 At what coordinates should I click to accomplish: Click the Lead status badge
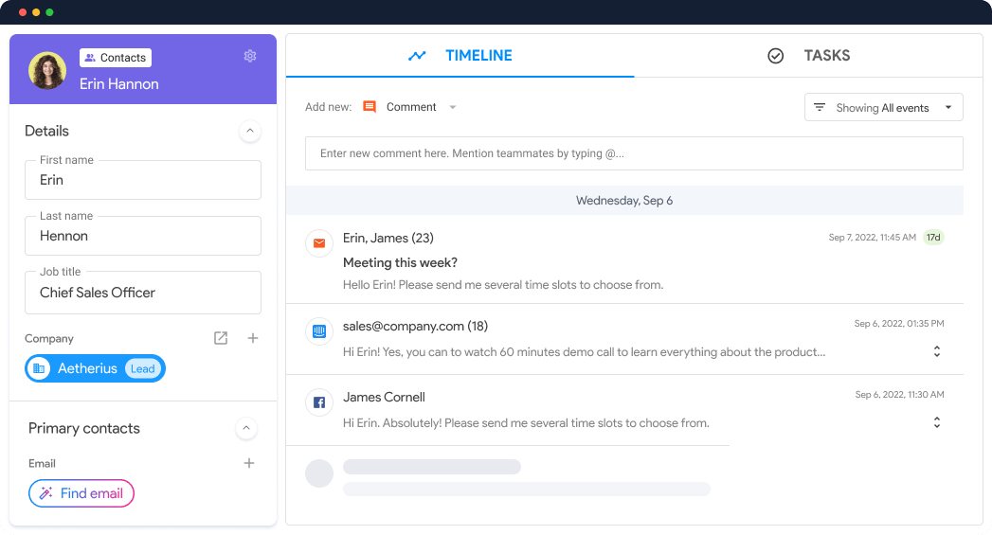pyautogui.click(x=142, y=368)
